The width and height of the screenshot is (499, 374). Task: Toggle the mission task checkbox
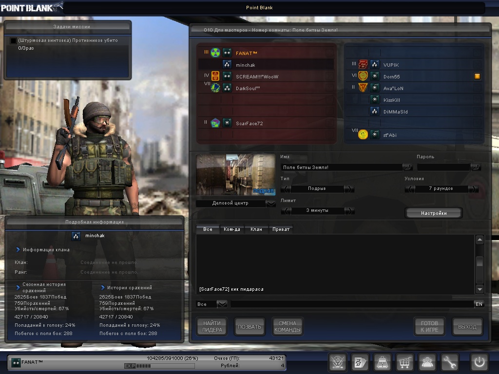pyautogui.click(x=13, y=41)
